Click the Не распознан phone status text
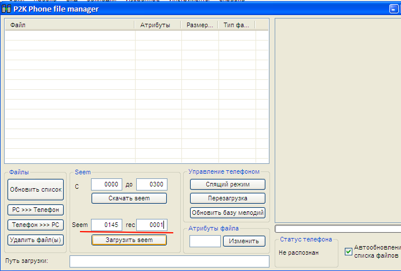 click(x=298, y=253)
